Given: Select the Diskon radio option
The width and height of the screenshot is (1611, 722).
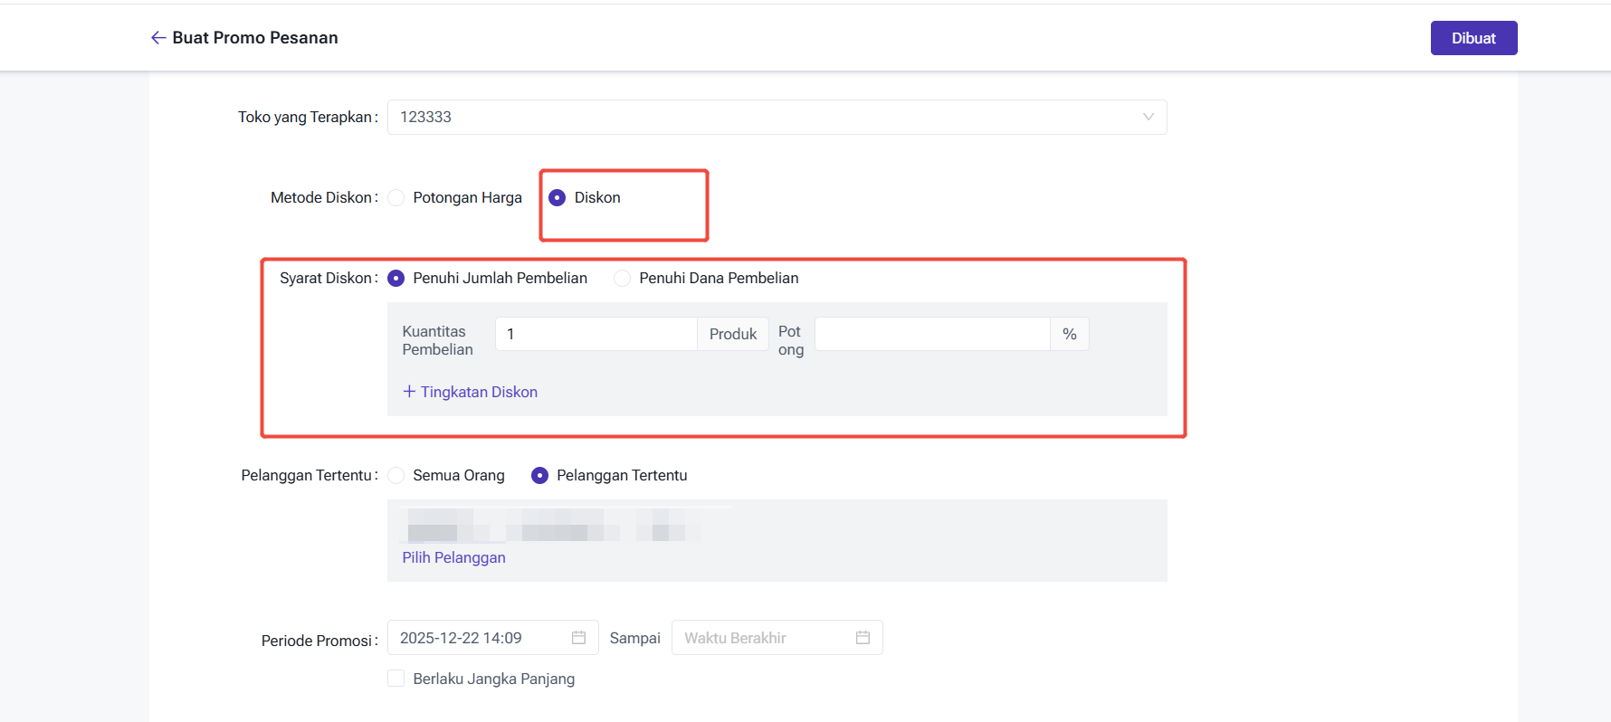Looking at the screenshot, I should click(558, 198).
